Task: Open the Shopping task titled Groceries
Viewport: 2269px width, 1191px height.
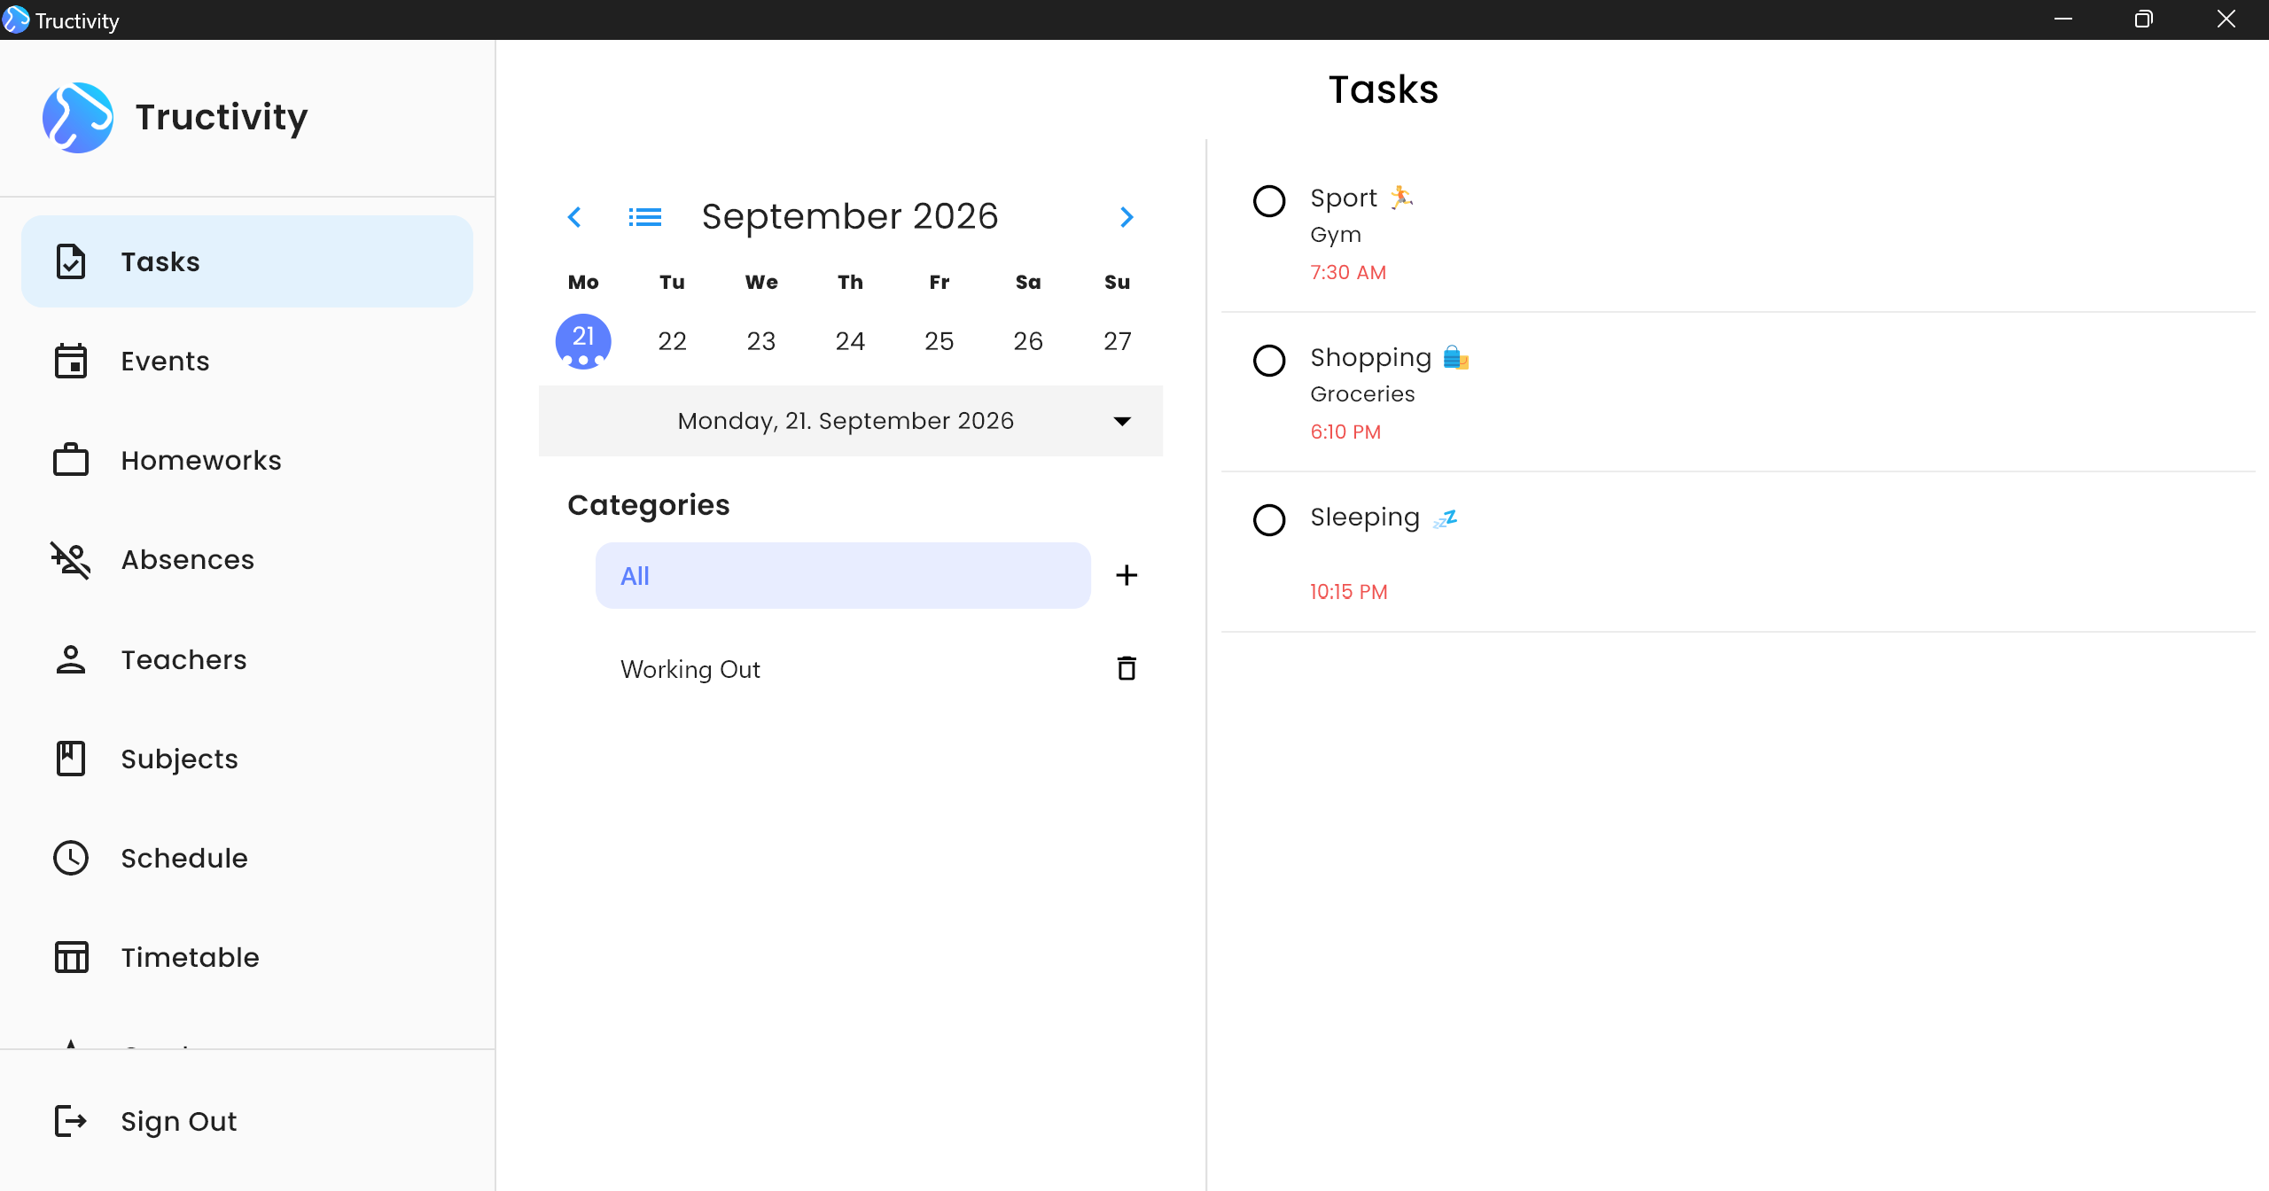Action: (1738, 393)
